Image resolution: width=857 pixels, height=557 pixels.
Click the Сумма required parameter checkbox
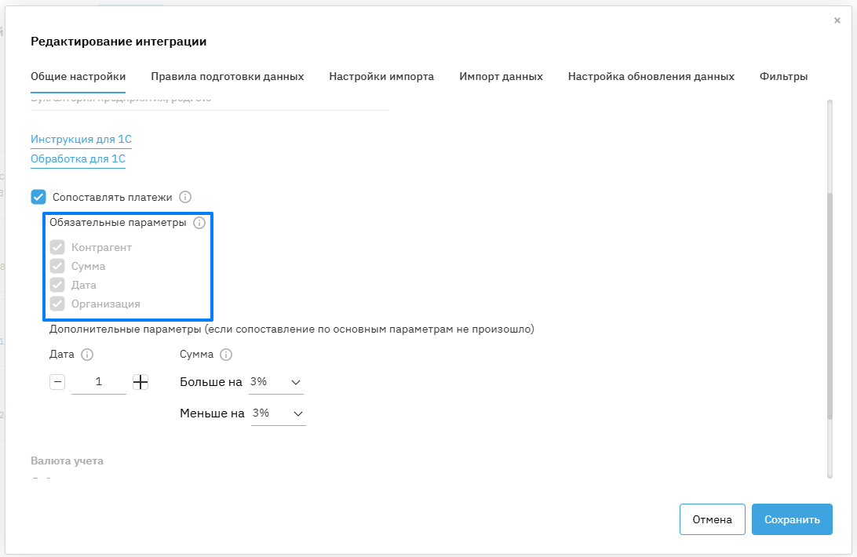click(x=57, y=266)
